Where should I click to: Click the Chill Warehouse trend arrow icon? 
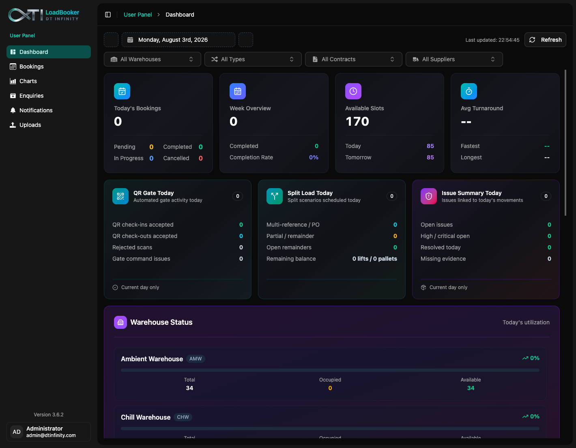point(525,416)
